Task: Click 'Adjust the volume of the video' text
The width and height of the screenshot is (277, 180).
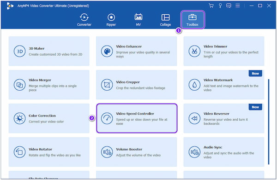Action: 138,155
